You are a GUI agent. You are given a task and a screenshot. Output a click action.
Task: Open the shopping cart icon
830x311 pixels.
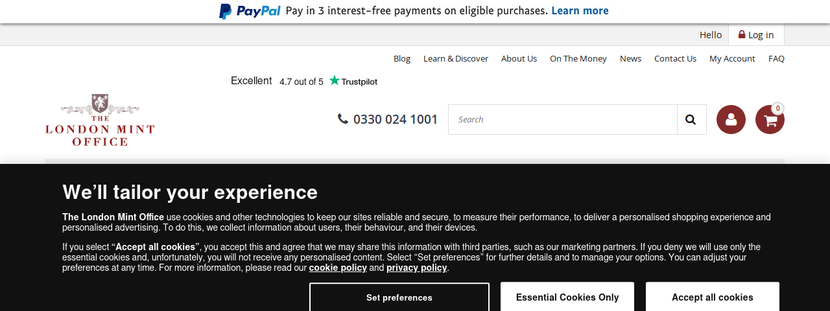pos(770,119)
